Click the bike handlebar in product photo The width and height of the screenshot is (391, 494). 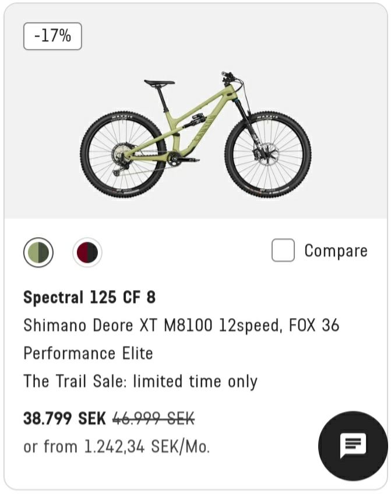pos(231,78)
